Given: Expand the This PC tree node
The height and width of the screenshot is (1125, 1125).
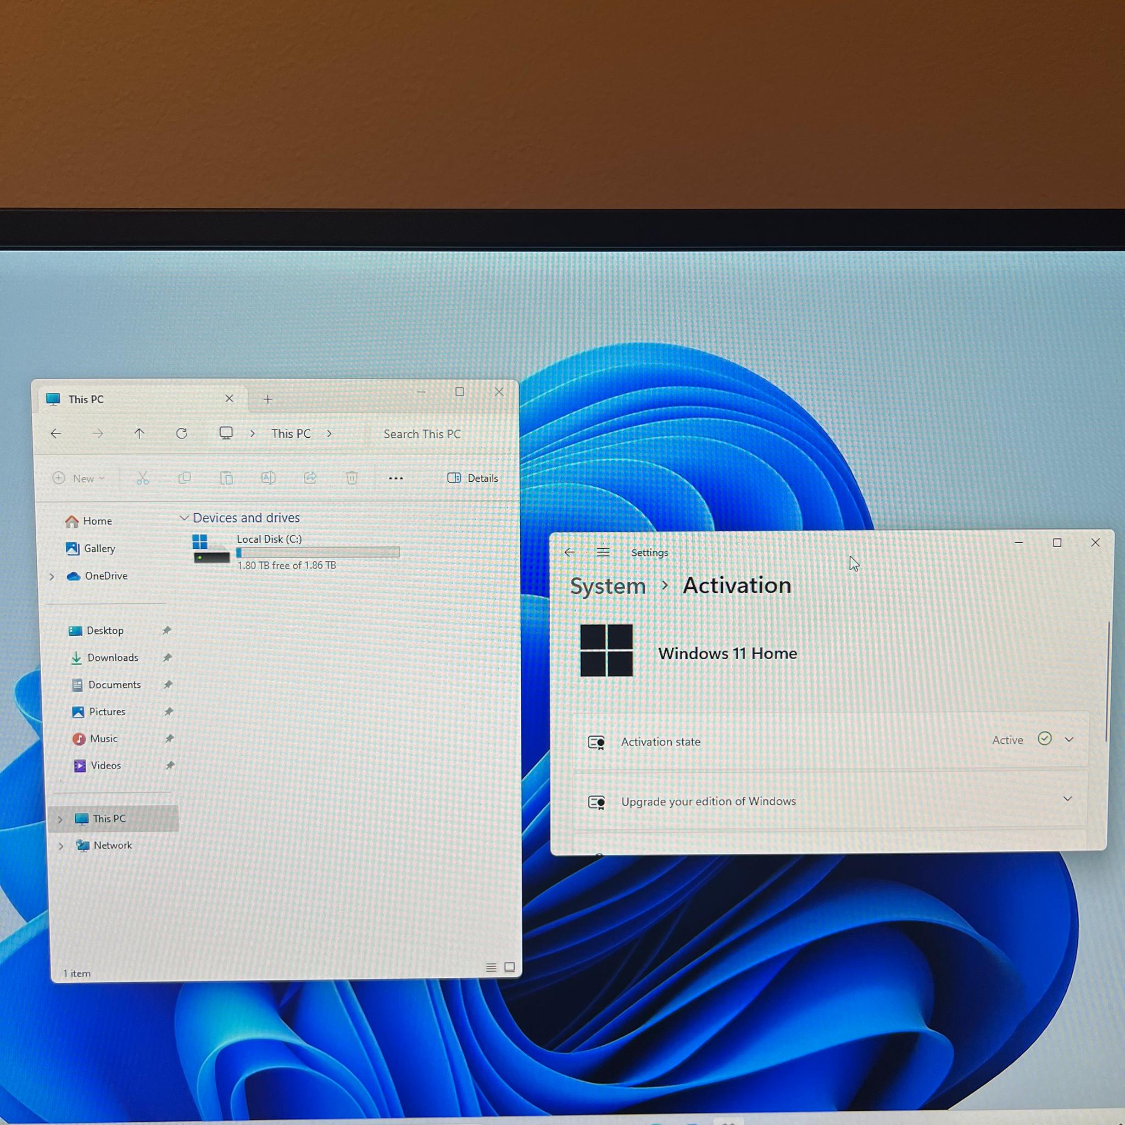Looking at the screenshot, I should (x=60, y=819).
